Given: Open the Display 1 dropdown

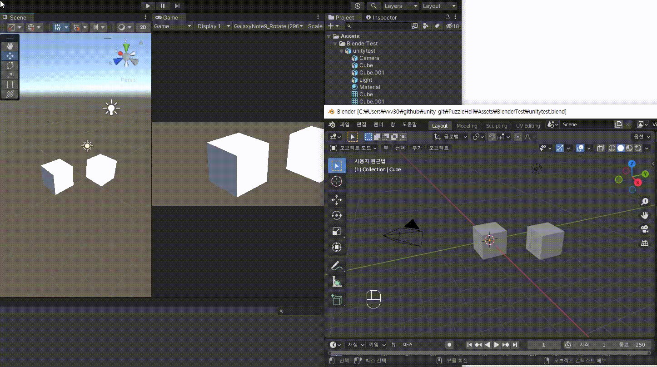Looking at the screenshot, I should (x=214, y=26).
